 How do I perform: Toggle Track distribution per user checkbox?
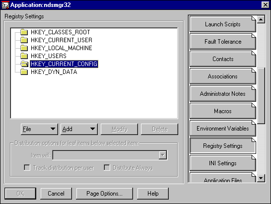27,168
